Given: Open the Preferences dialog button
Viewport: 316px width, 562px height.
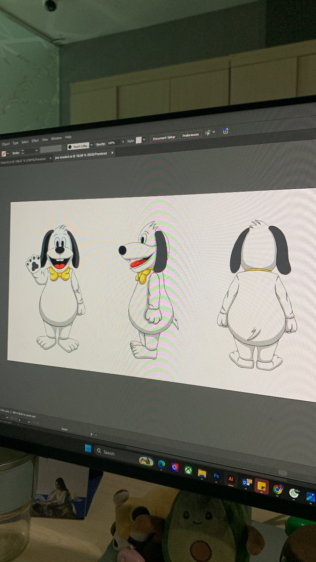Looking at the screenshot, I should 191,135.
